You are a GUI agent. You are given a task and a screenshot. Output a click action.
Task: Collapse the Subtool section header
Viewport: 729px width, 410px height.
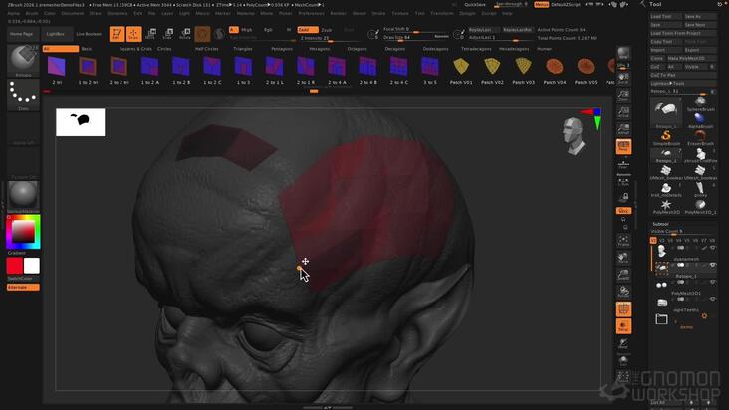point(660,224)
